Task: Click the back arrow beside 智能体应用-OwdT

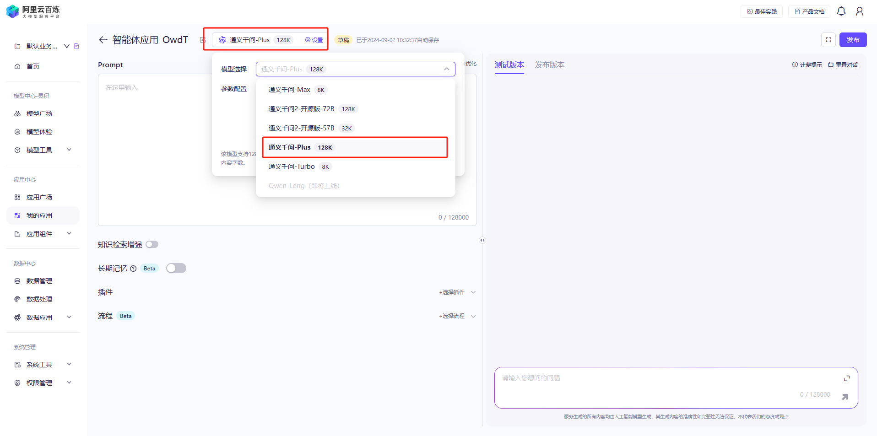Action: 103,40
